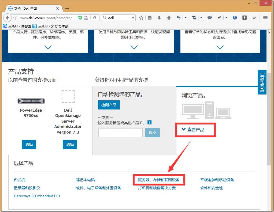Click the page vertical scrollbar thumb
The width and height of the screenshot is (274, 212).
pos(269,119)
